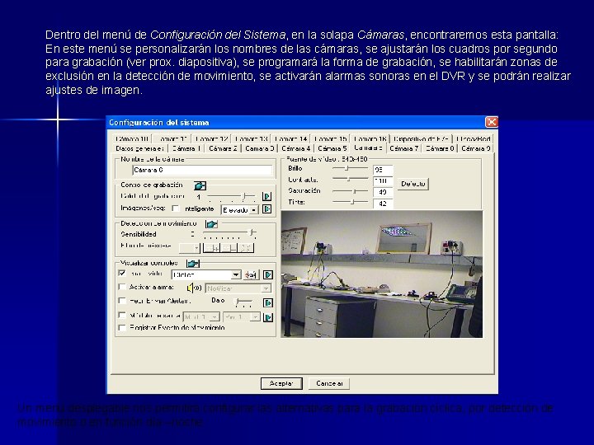Screen dimensions: 594x445
Task: Switch to the Cámara 9 tab
Action: click(476, 148)
